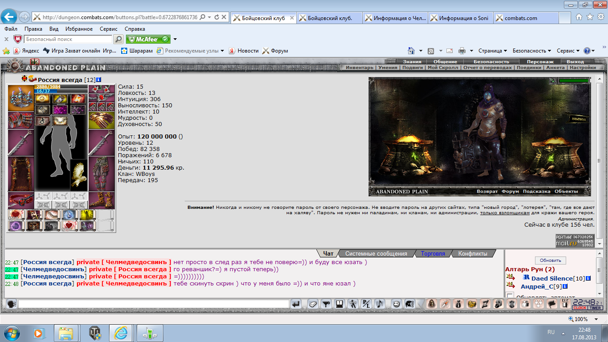This screenshot has height=342, width=608.
Task: Expand the McAfee dropdown arrow
Action: click(x=175, y=39)
